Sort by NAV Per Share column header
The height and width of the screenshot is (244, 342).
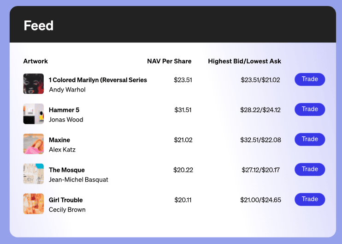coord(169,61)
